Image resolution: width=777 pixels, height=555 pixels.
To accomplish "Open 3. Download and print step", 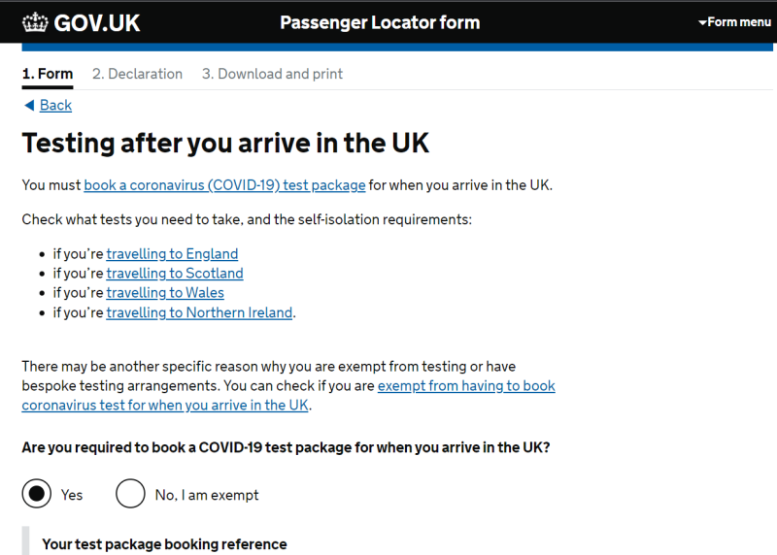I will (272, 74).
